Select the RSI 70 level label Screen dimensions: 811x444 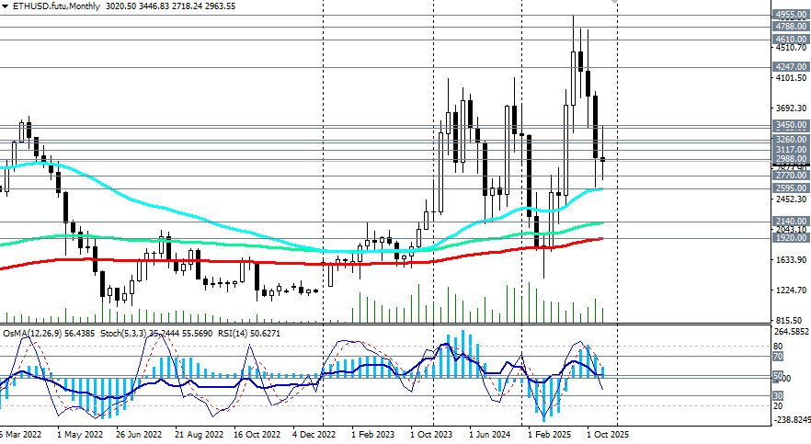[778, 356]
